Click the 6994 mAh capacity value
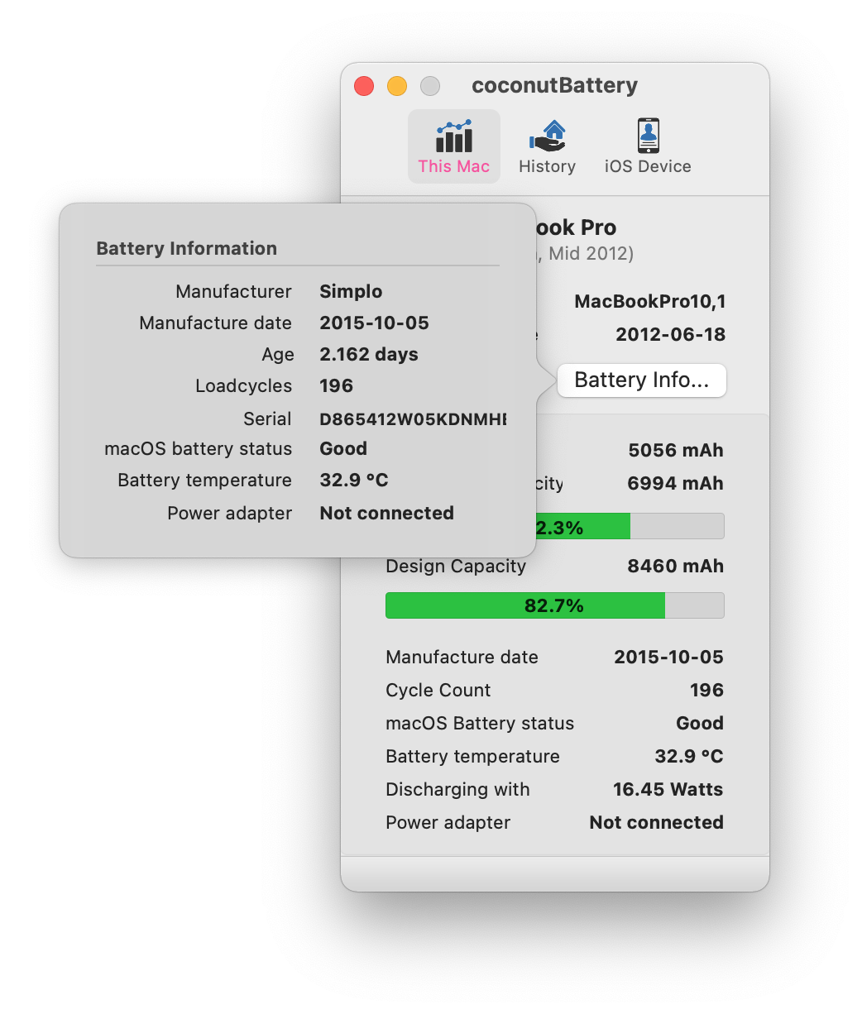 [676, 483]
